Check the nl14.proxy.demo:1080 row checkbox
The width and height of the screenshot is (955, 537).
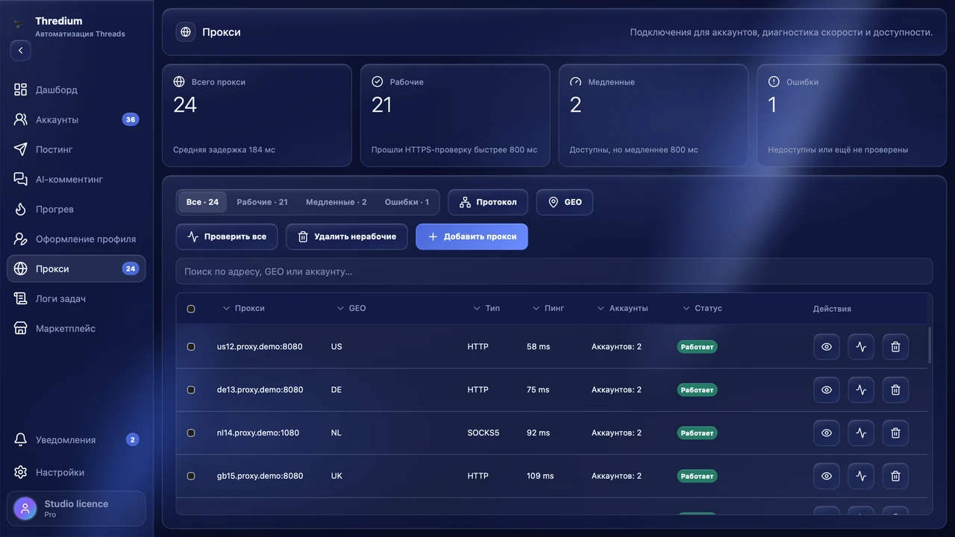pos(191,433)
